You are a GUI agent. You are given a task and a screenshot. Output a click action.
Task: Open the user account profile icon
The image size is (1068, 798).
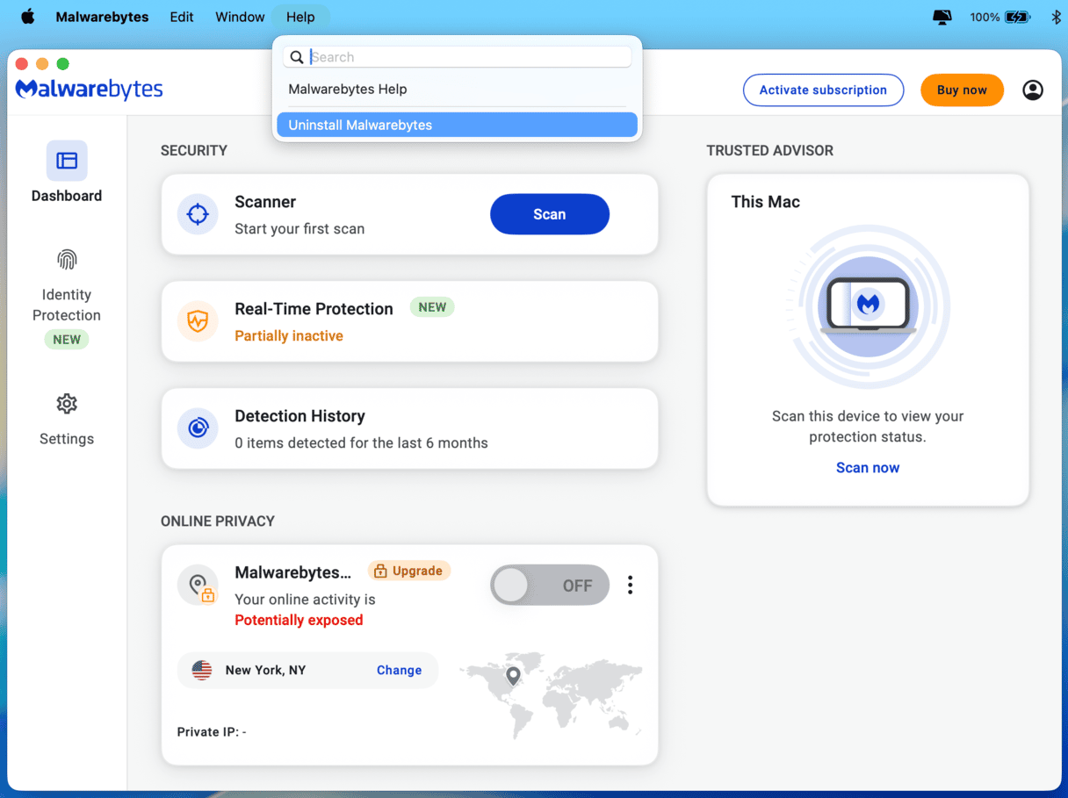1033,90
